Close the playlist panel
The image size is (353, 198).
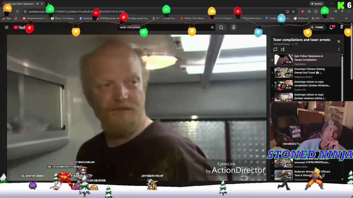(339, 42)
